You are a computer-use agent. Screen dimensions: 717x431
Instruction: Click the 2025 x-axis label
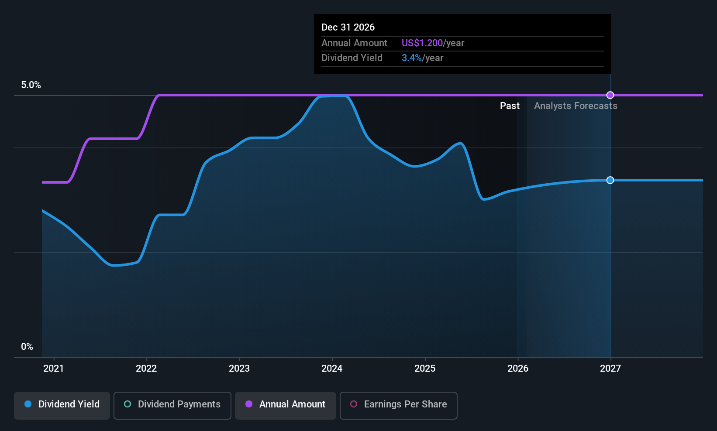pyautogui.click(x=425, y=369)
